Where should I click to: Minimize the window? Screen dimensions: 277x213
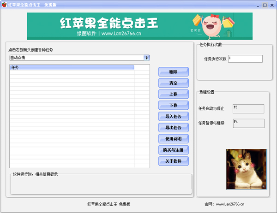click(258, 5)
